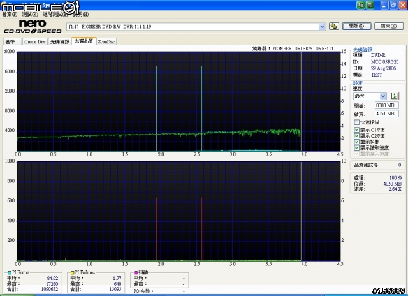Open the 說明(H) menu
408x296 pixels.
81,14
